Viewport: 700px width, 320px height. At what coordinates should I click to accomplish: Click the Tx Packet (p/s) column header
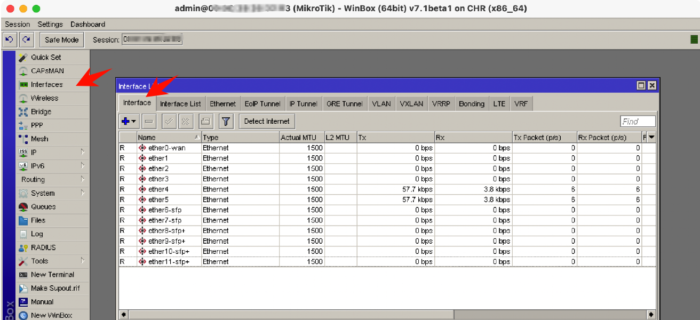tap(544, 138)
